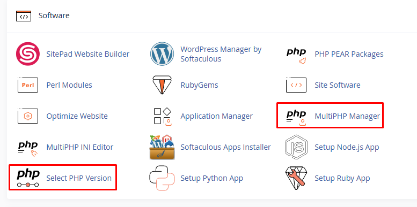Click the WordPress logo icon

(162, 54)
